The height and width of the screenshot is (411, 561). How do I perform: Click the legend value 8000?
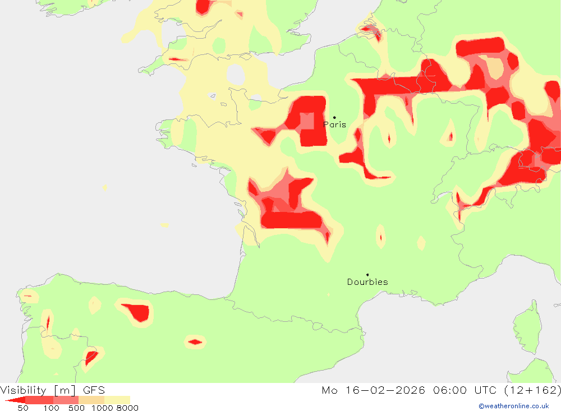[127, 408]
